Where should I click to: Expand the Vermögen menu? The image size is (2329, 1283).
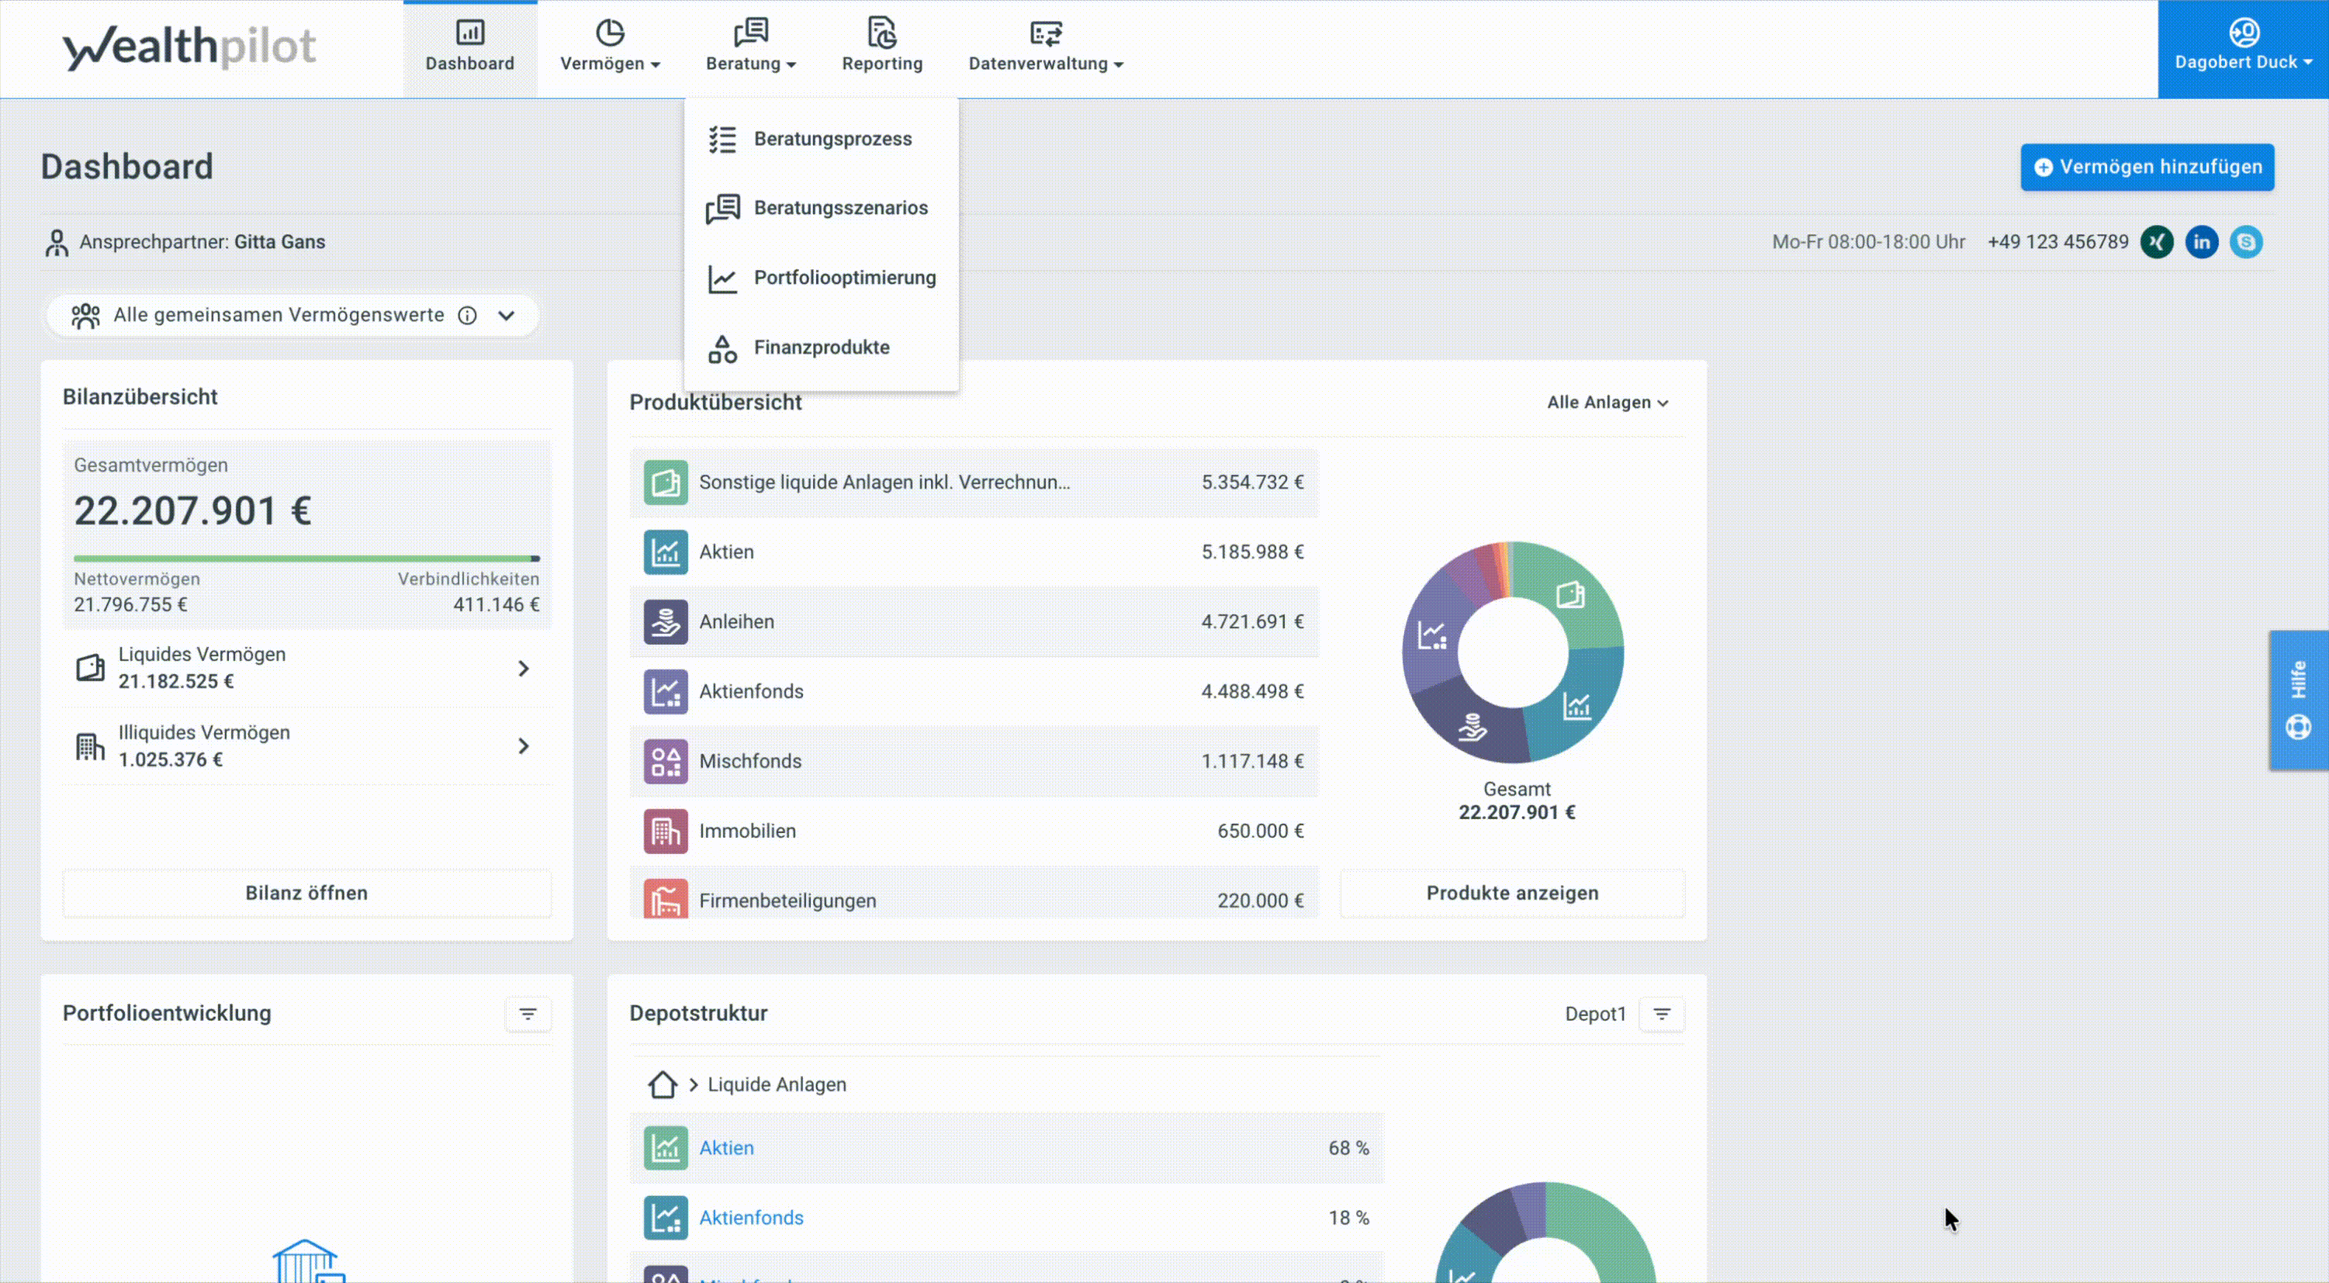tap(611, 48)
